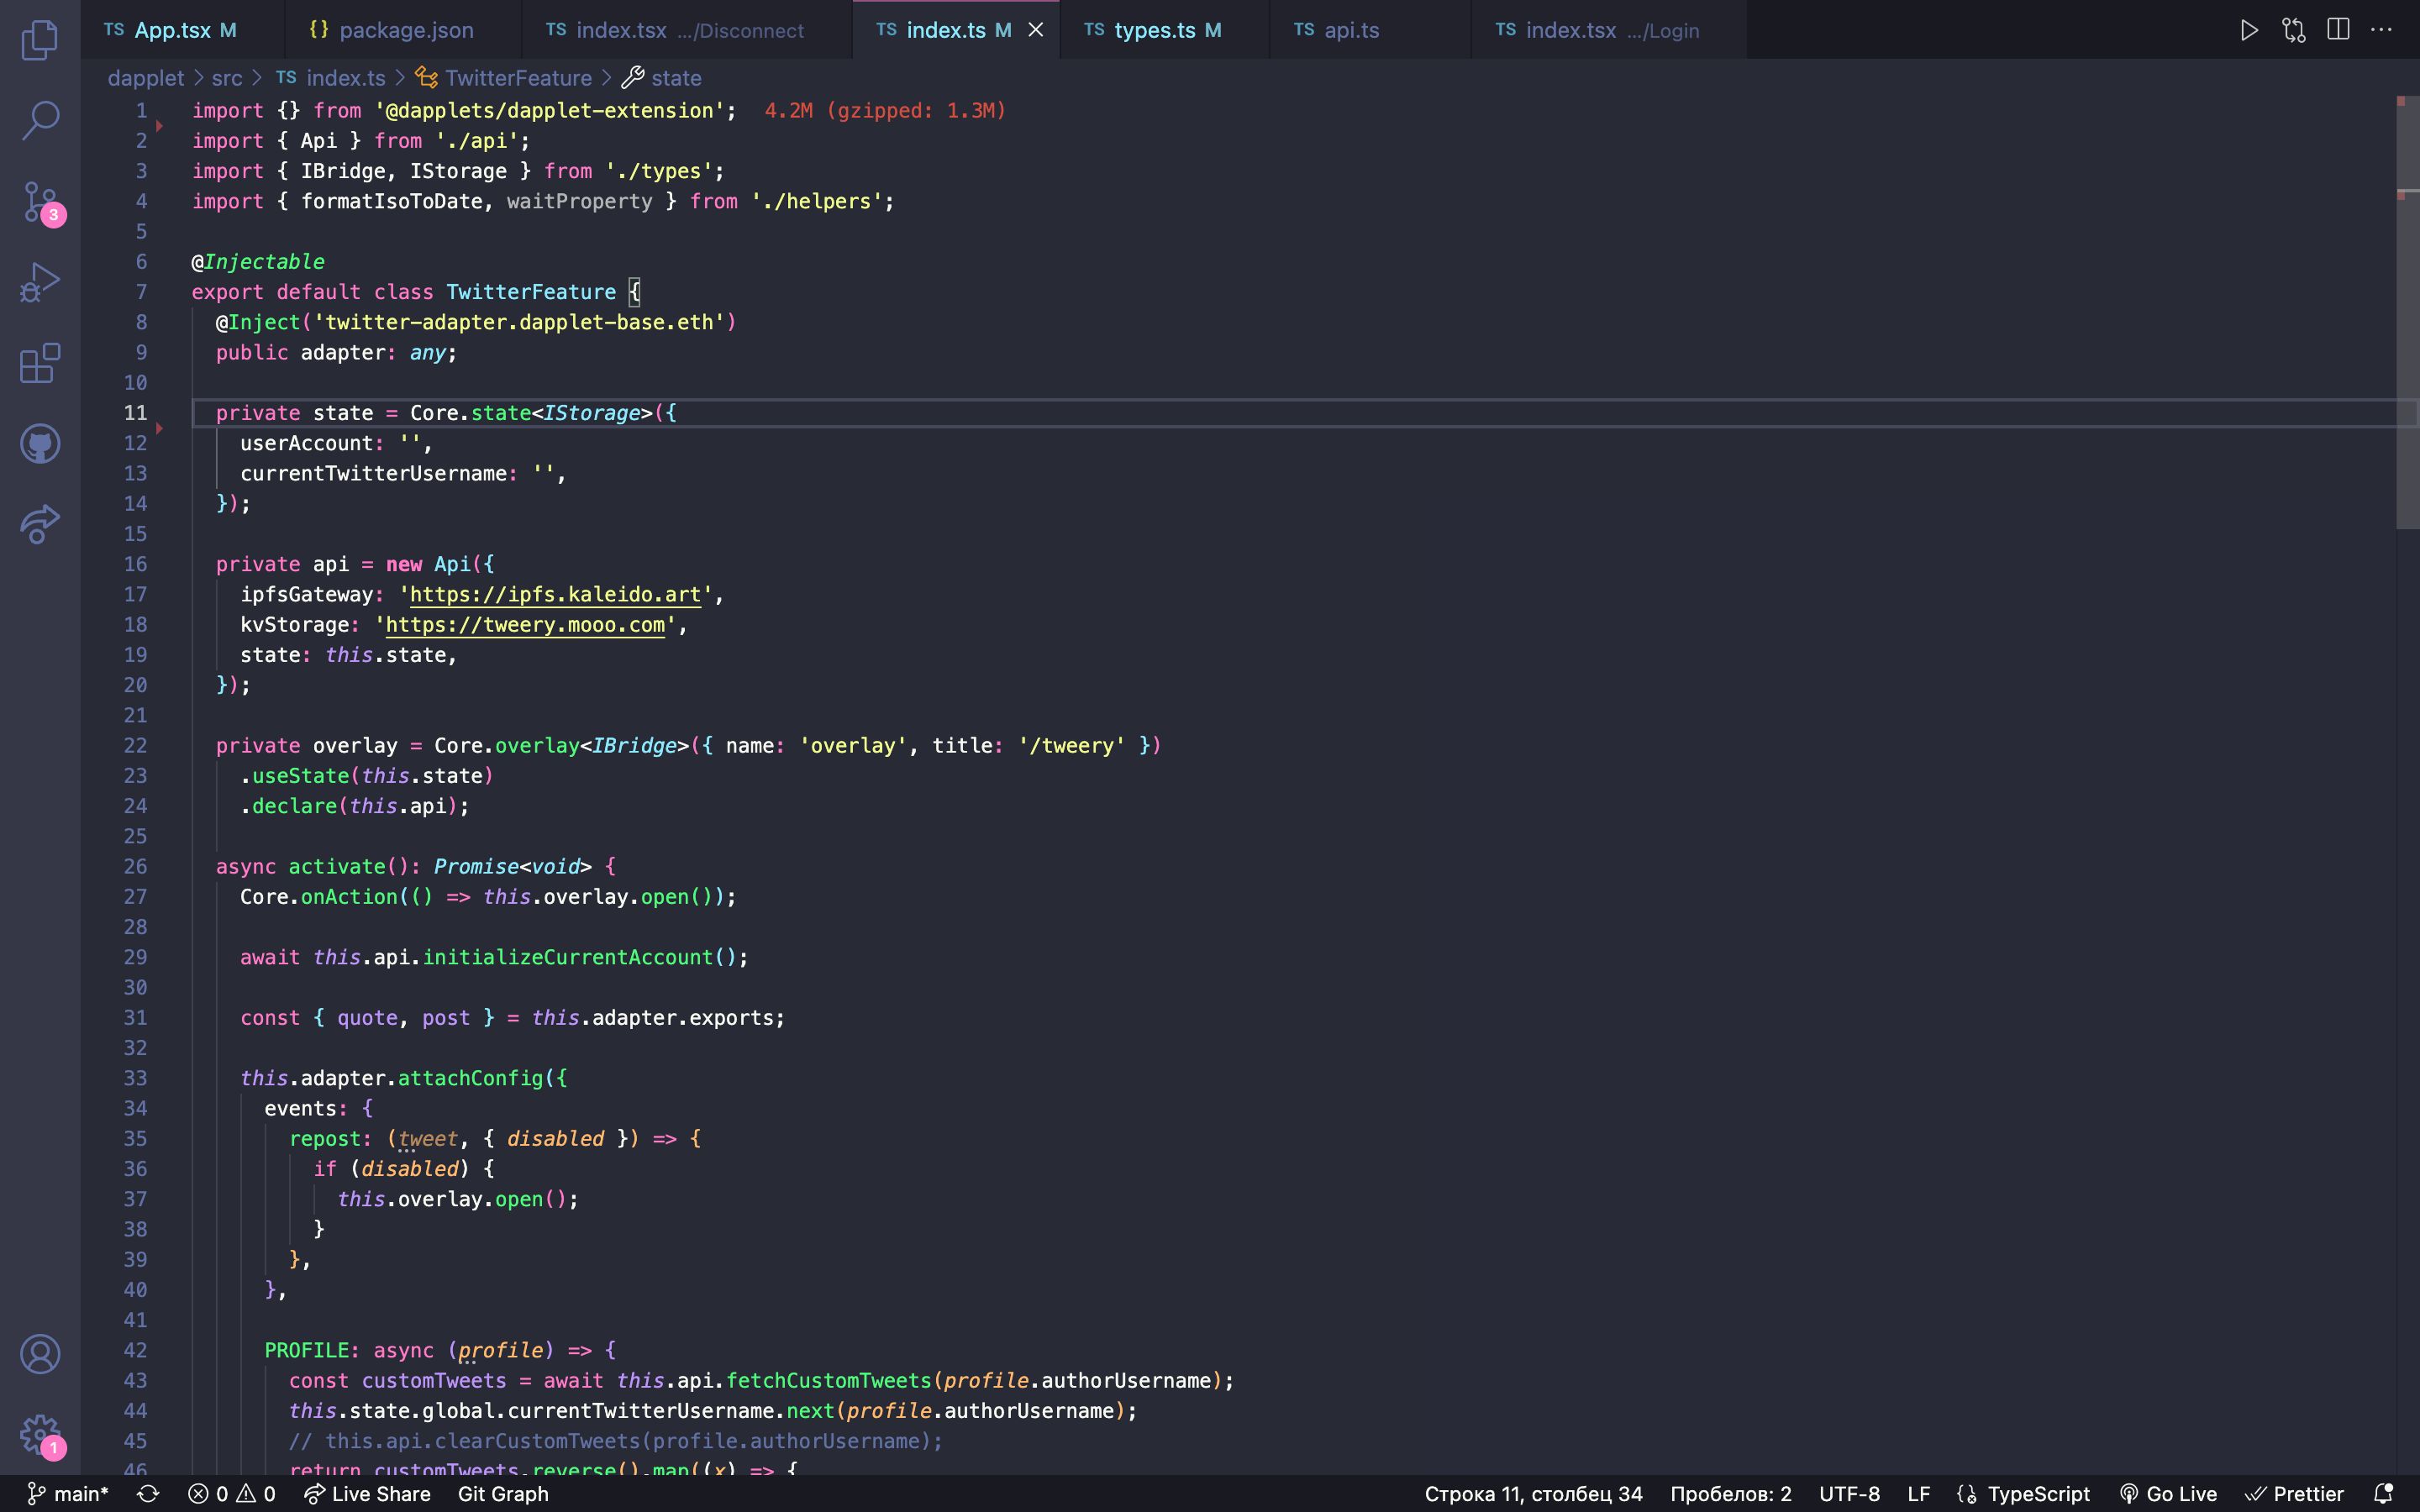Click line number 26

[x=135, y=866]
